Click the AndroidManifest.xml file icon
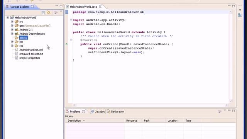 [17, 50]
